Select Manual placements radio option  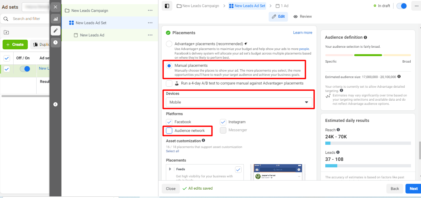coord(169,66)
